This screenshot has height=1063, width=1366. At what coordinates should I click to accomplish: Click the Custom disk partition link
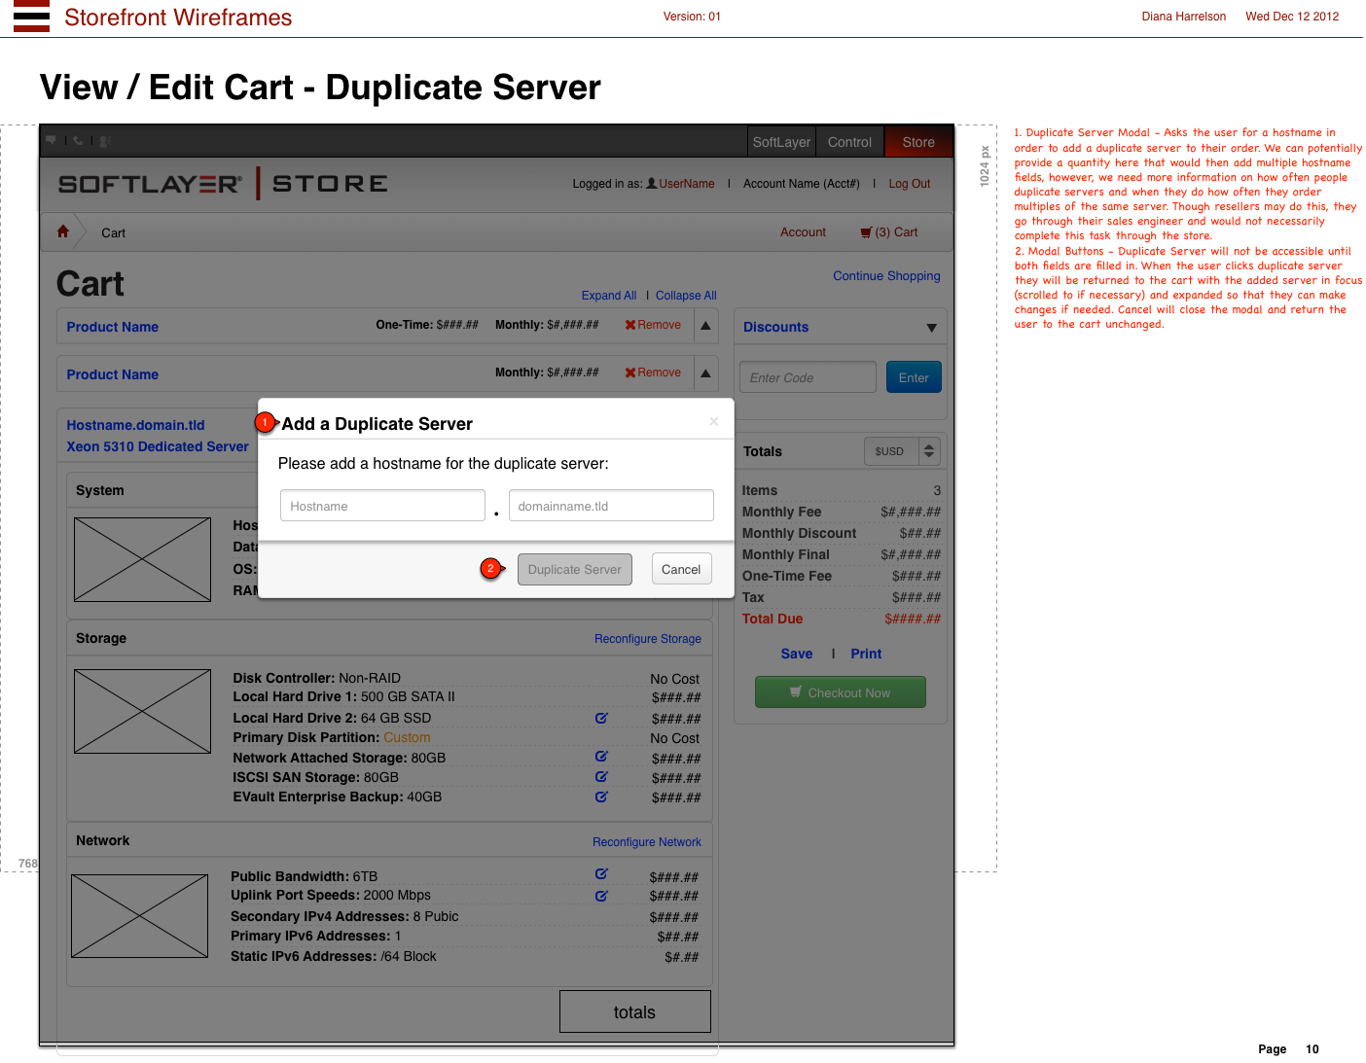(x=407, y=737)
